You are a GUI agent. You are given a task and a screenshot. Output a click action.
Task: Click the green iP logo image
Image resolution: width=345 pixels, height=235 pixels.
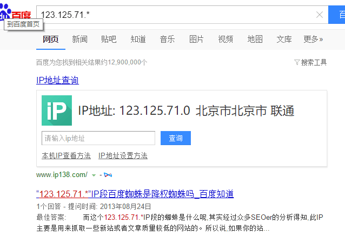[x=57, y=110]
